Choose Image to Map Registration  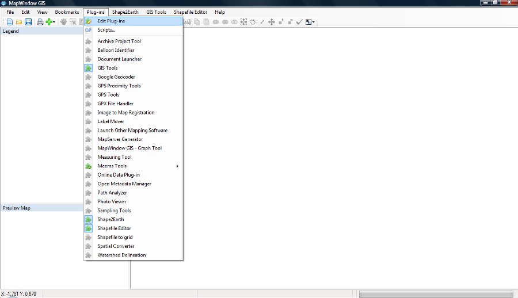(133, 113)
